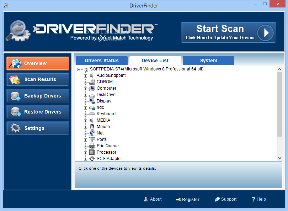Expand the Display tree node
288x211 pixels.
click(85, 101)
